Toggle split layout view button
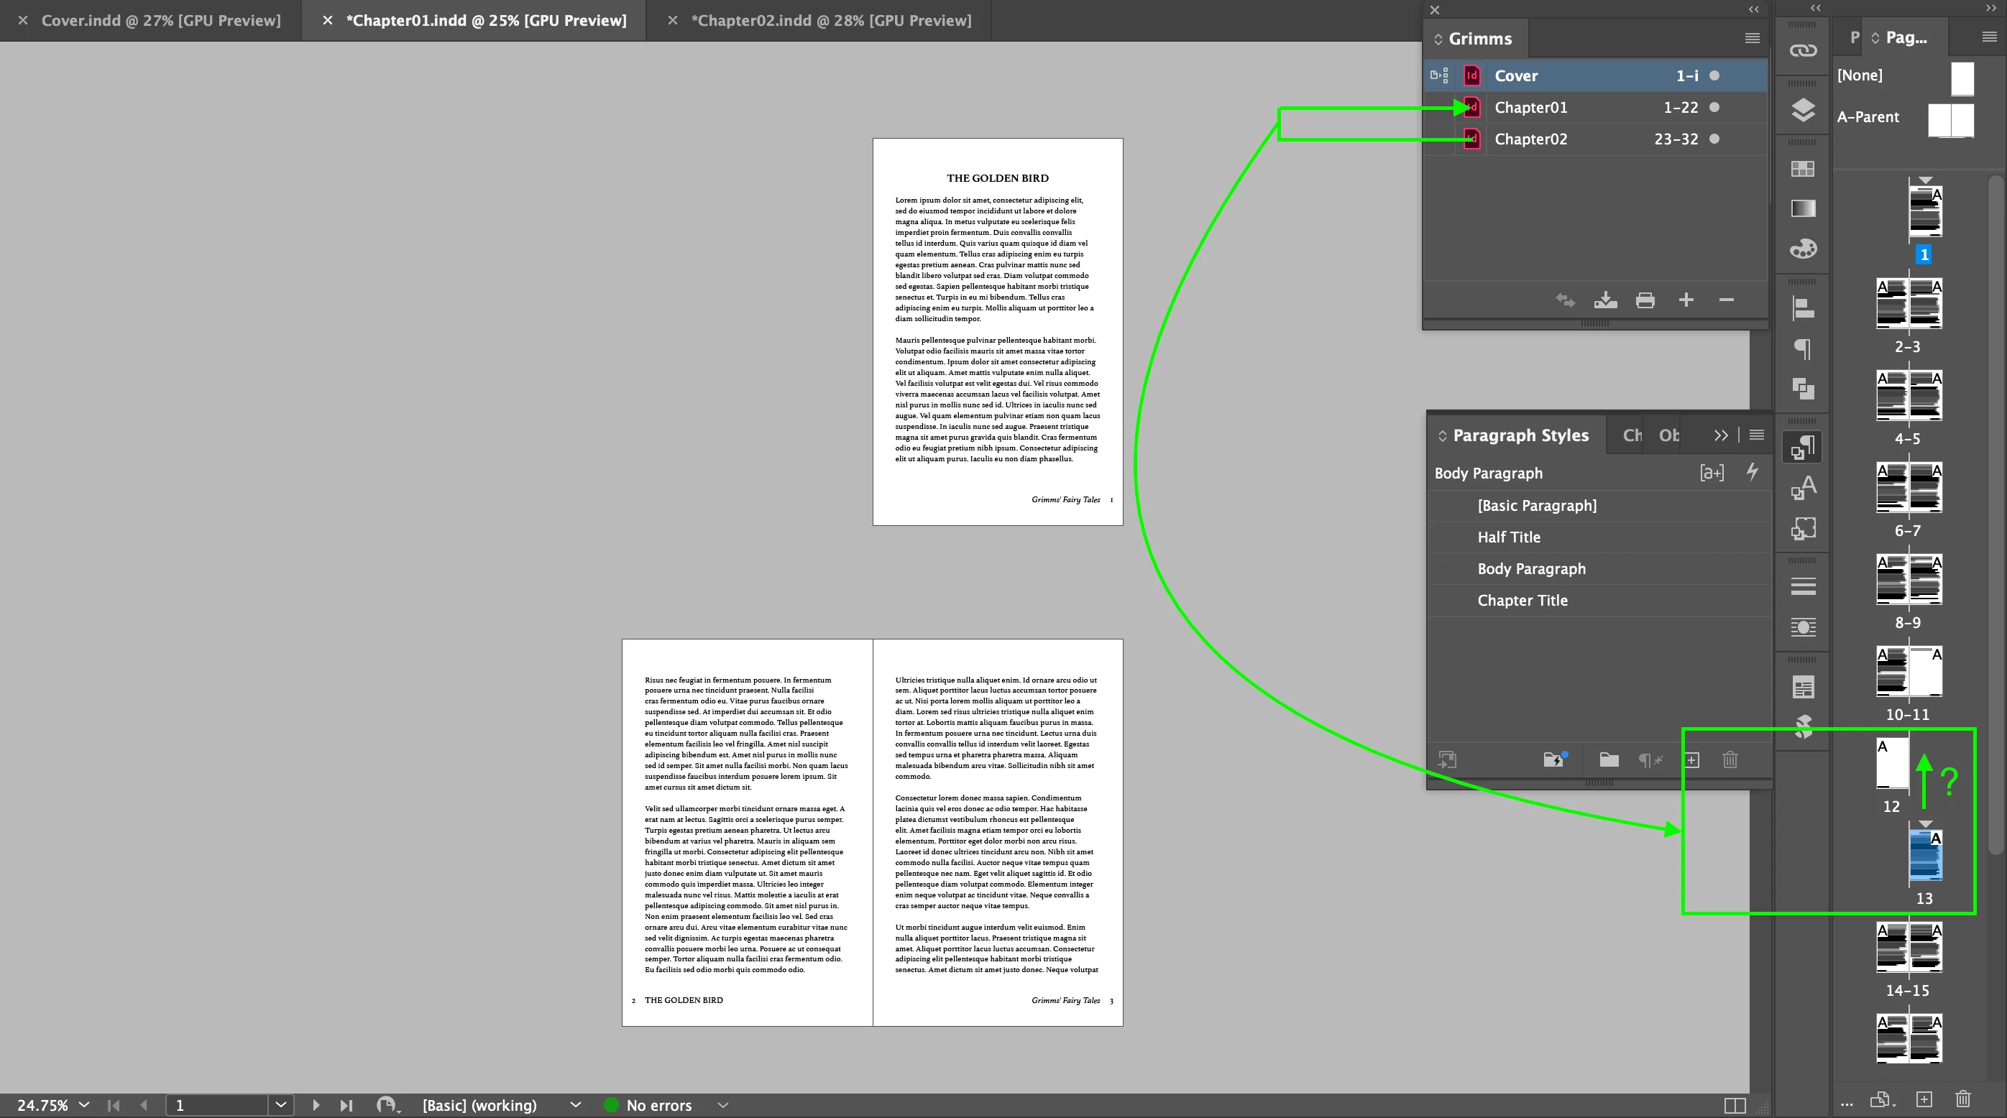Viewport: 2007px width, 1118px height. 1735,1106
